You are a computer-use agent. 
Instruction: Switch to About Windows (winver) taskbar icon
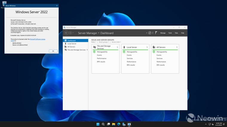[x=129, y=124]
